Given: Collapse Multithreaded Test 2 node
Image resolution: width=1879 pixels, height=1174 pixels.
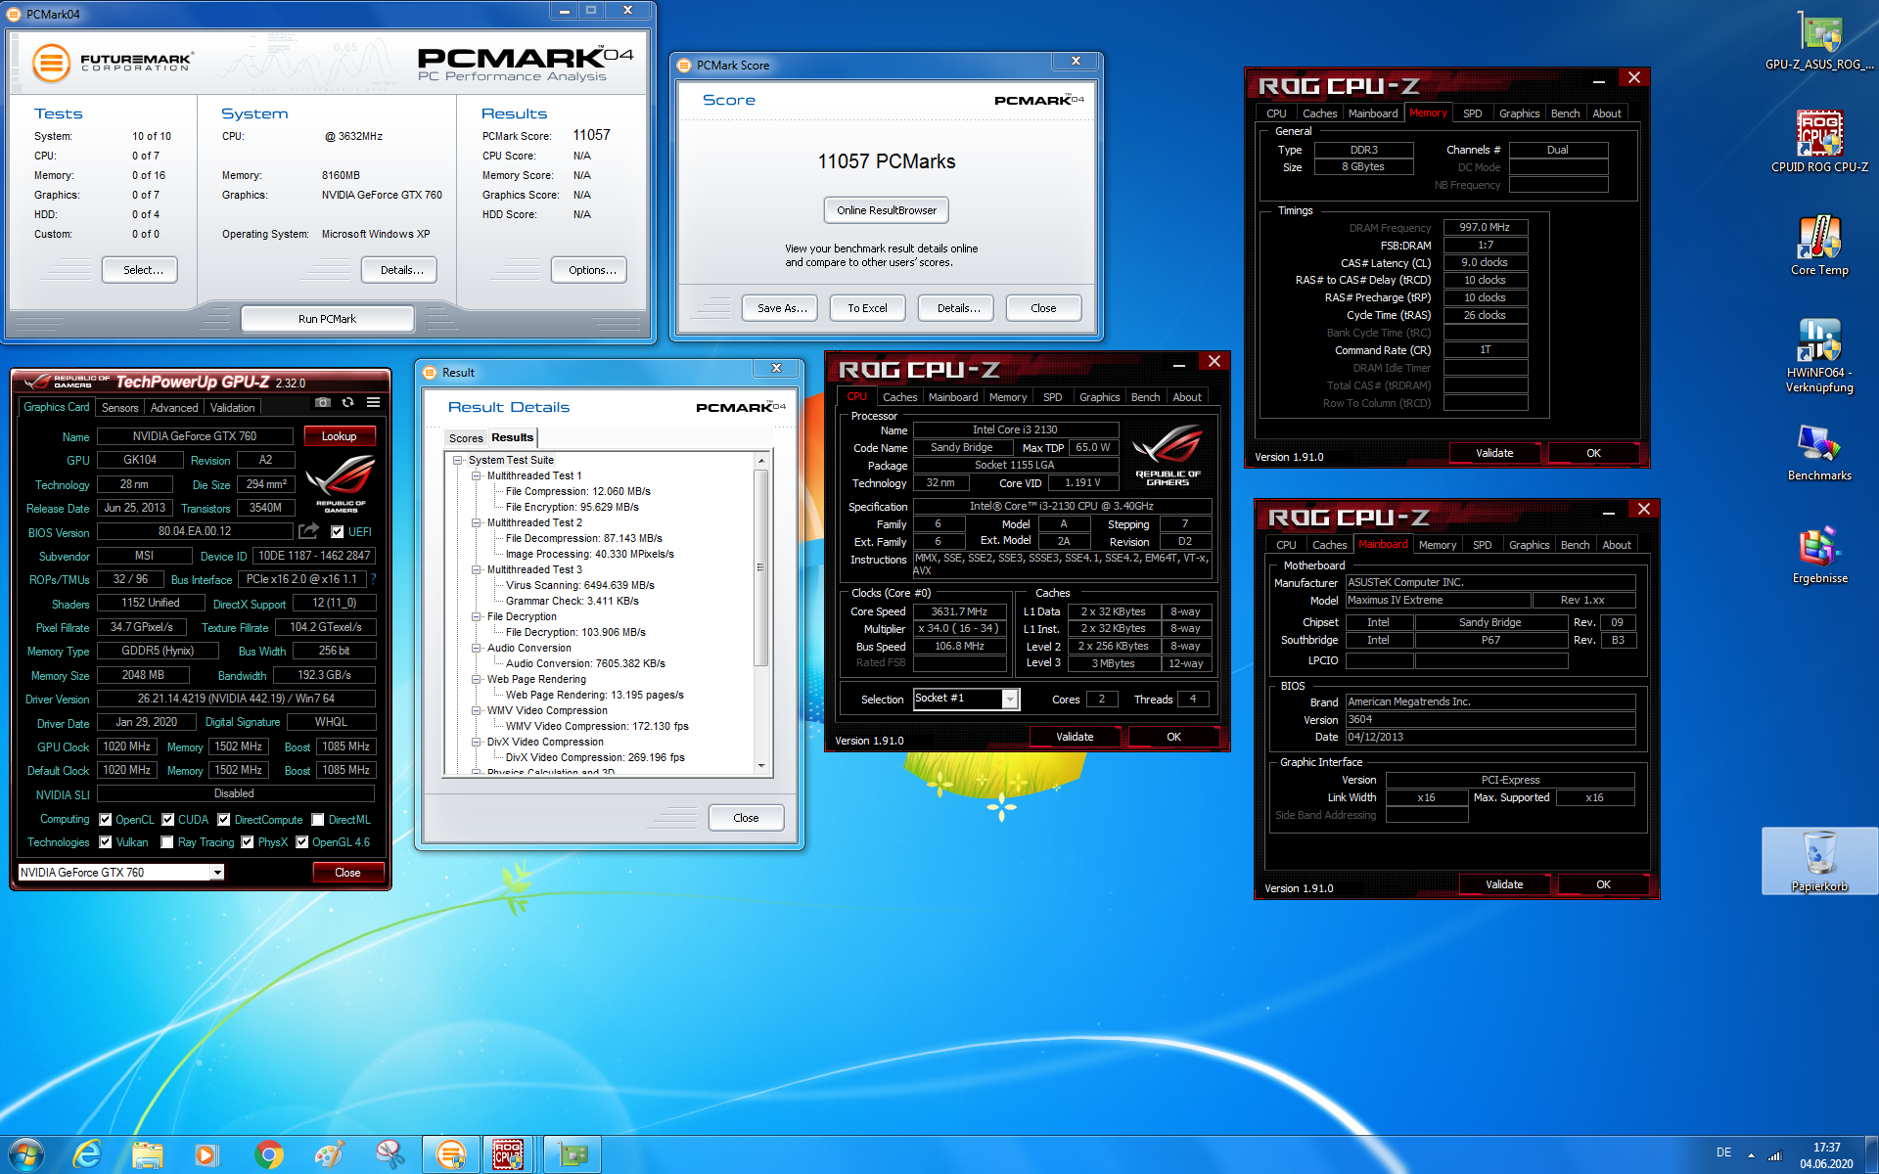Looking at the screenshot, I should point(477,522).
